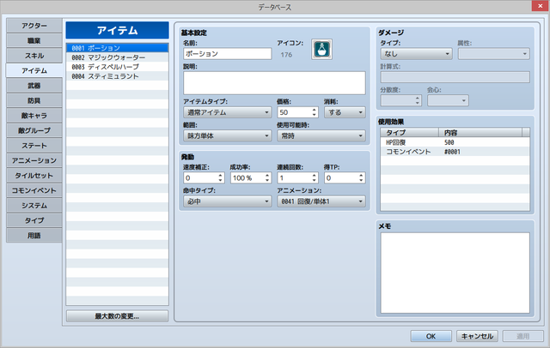550x348 pixels.
Task: Open the 用語 tab
Action: click(x=34, y=236)
